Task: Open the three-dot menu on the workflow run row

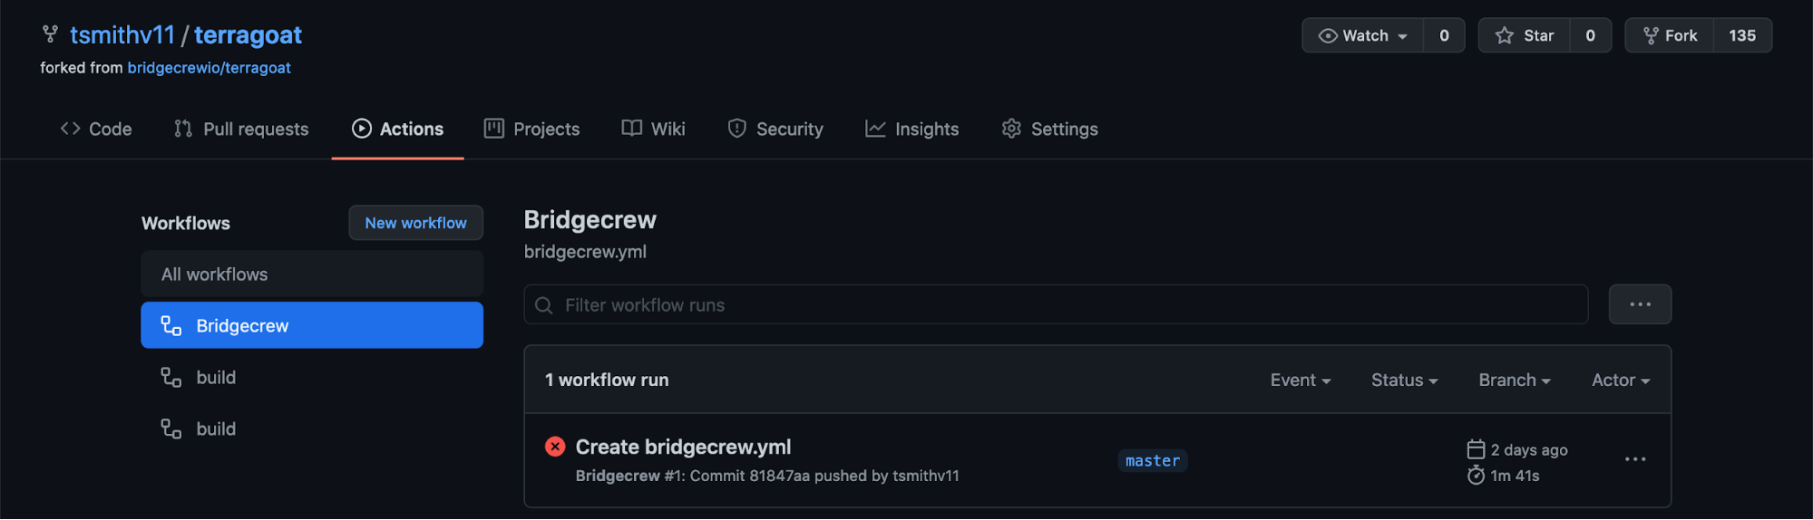Action: (x=1635, y=459)
